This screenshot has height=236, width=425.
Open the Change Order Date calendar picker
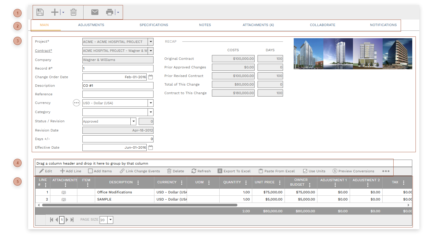coord(151,77)
